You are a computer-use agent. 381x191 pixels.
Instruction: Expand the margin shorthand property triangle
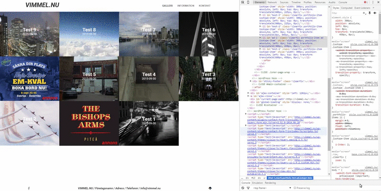pos(345,121)
